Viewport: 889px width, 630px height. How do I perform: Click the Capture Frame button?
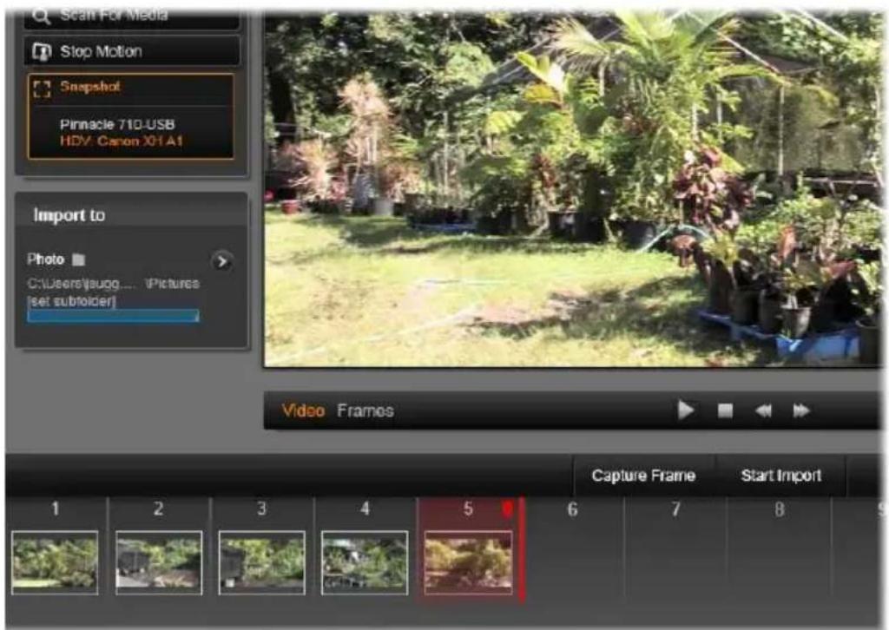[x=643, y=476]
